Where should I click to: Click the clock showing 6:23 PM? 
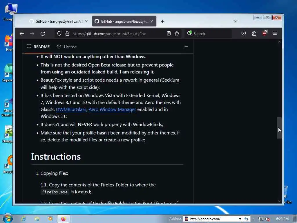[x=282, y=219]
